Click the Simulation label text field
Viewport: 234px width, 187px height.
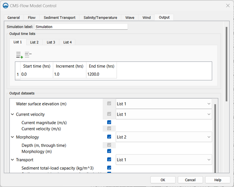click(81, 27)
